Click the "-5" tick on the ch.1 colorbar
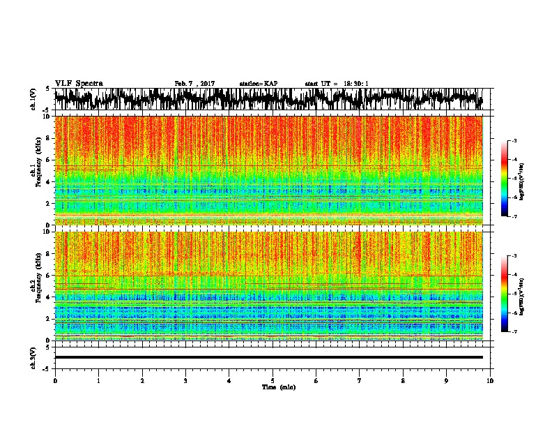The height and width of the screenshot is (427, 552). tap(514, 179)
